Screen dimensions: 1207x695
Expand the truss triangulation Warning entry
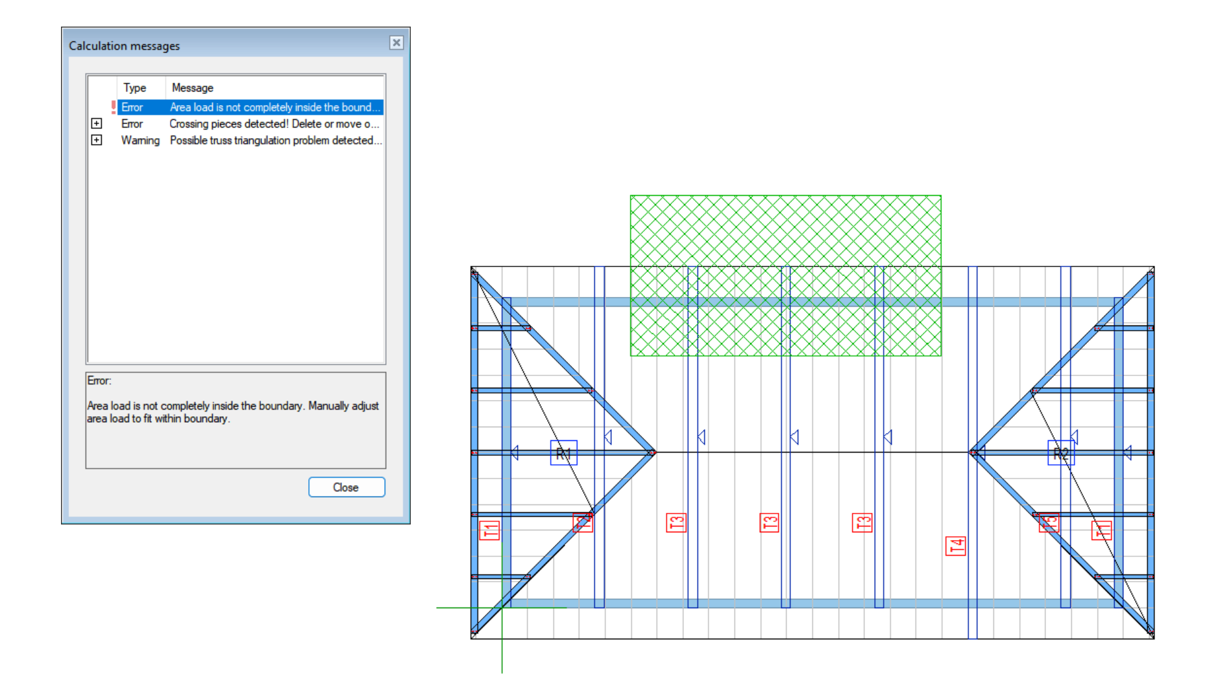(x=97, y=140)
